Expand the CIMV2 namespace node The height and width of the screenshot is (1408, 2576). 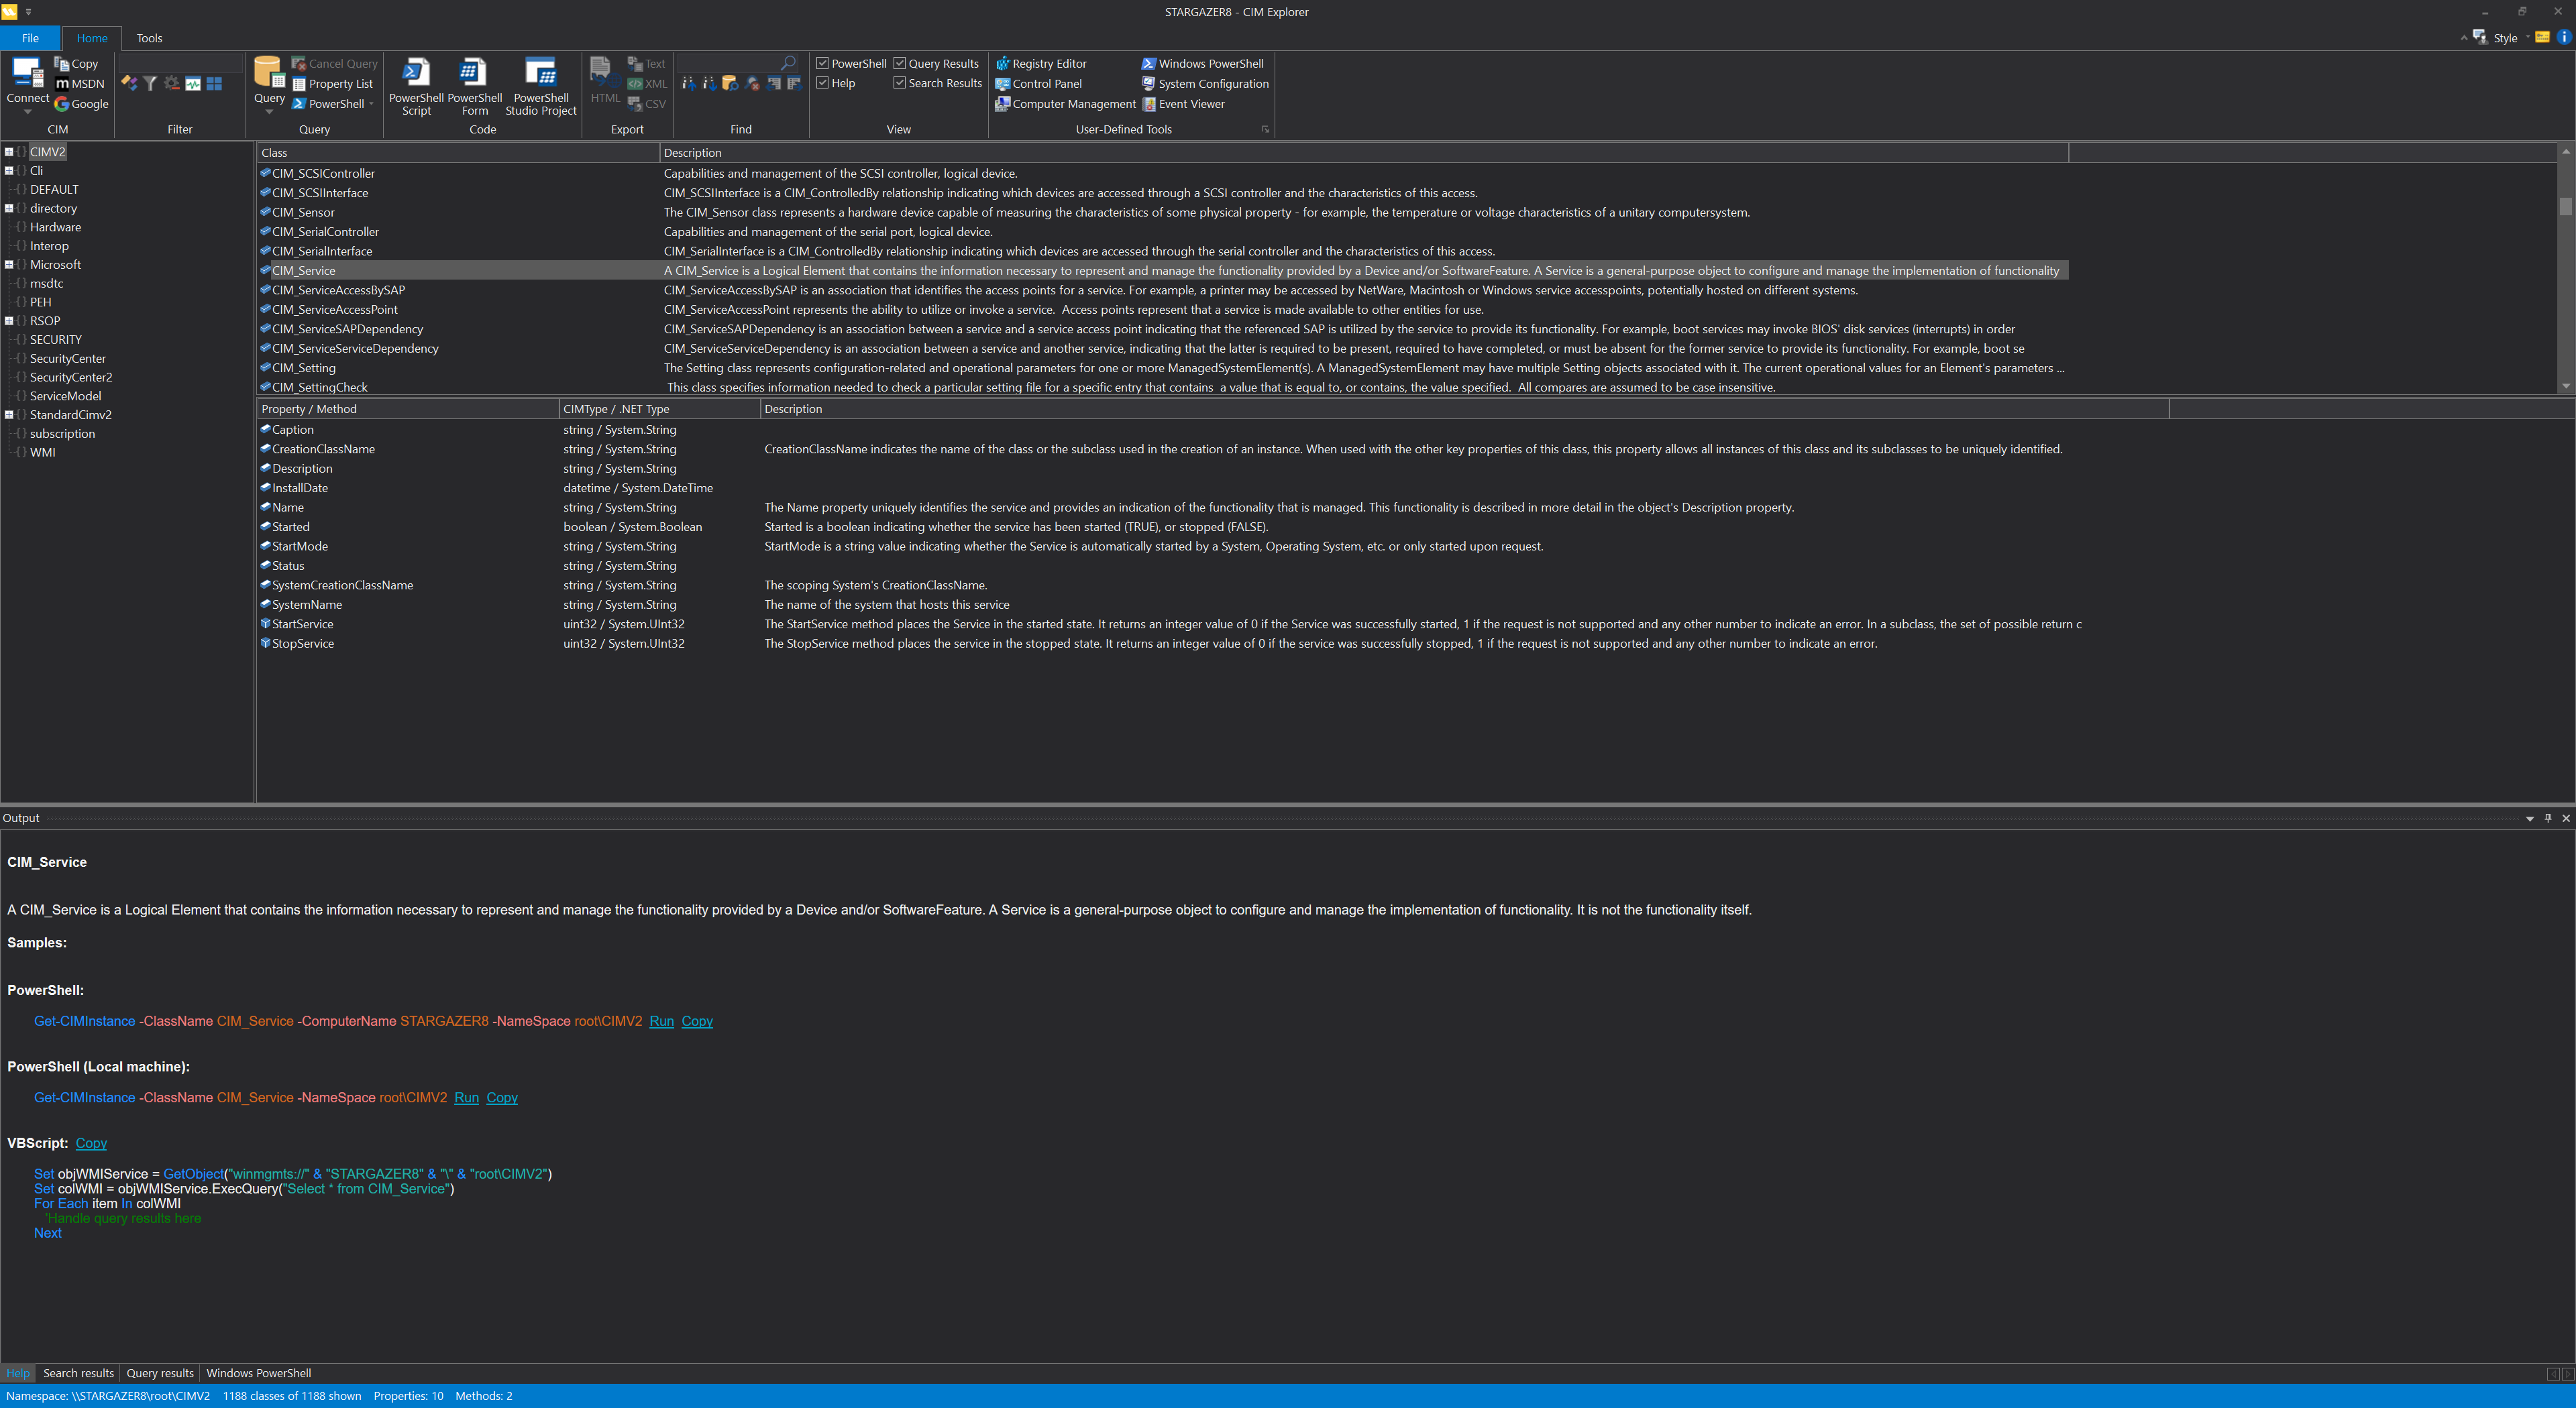pyautogui.click(x=9, y=152)
